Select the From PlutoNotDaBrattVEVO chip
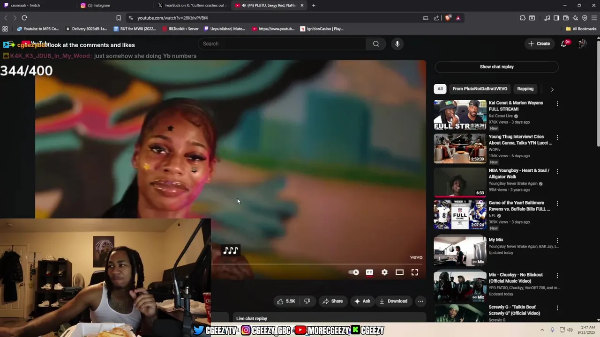600x337 pixels. pyautogui.click(x=480, y=89)
